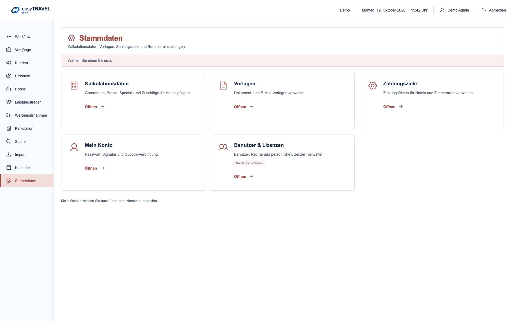Image resolution: width=514 pixels, height=321 pixels.
Task: Click the Workflow checklist icon in sidebar
Action: click(x=9, y=37)
